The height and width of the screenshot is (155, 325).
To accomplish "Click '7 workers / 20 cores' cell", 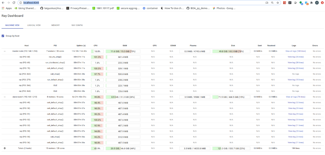I will (x=55, y=51).
